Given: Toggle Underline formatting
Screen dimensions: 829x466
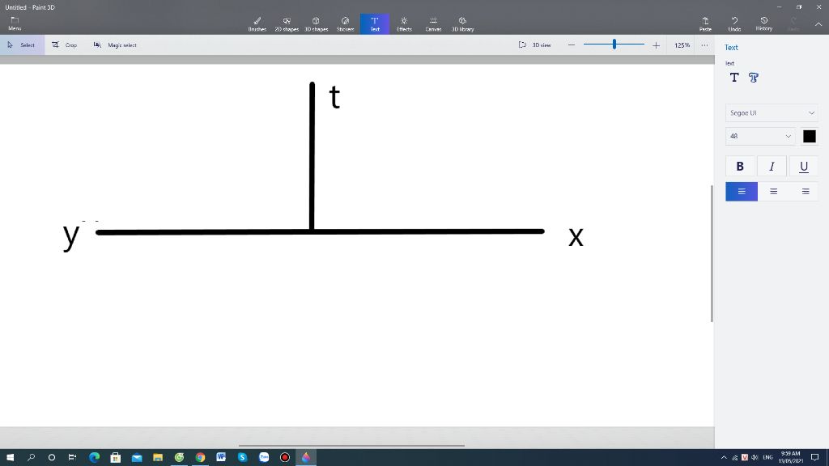Looking at the screenshot, I should tap(804, 167).
